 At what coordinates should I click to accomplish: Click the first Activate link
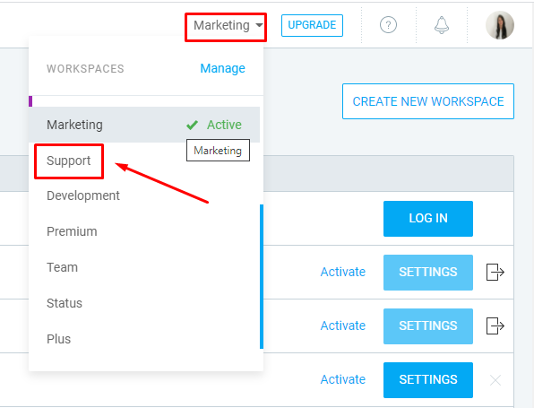click(x=343, y=272)
